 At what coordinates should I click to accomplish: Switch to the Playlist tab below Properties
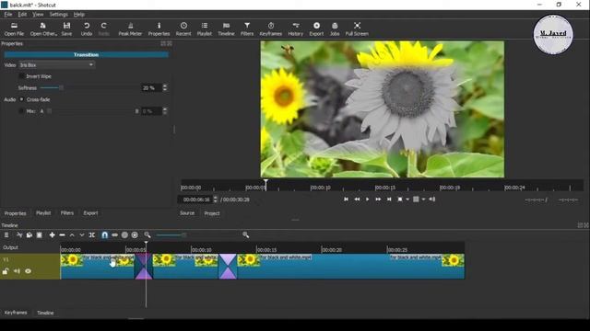coord(43,212)
